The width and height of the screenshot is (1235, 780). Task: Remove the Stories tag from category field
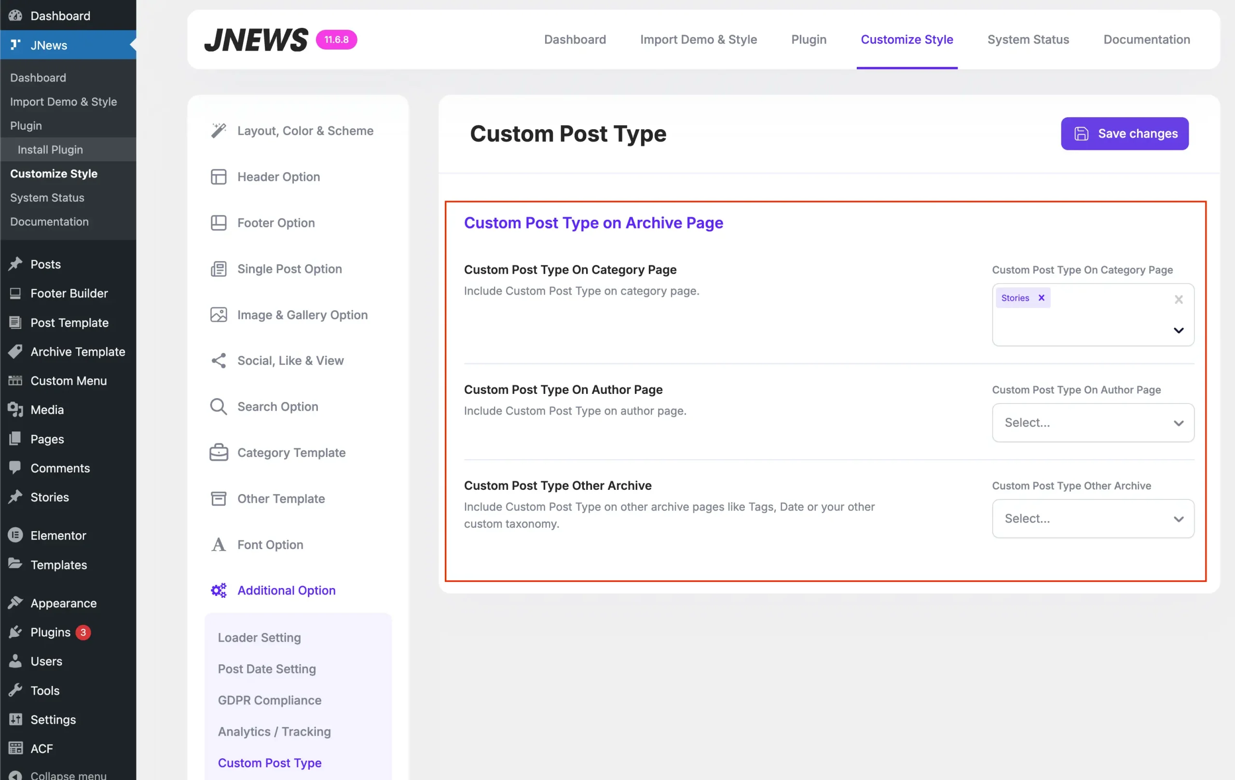[1041, 298]
